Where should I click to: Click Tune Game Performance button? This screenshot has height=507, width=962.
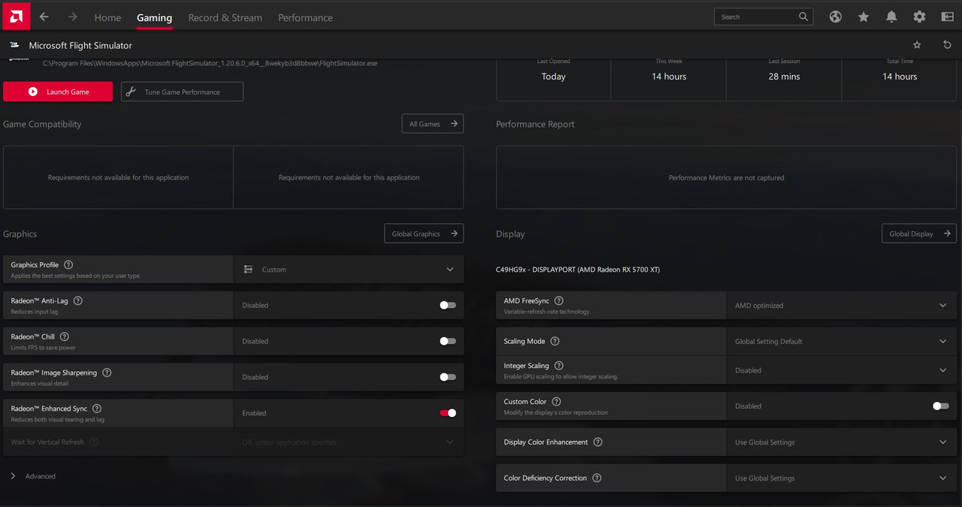point(182,92)
